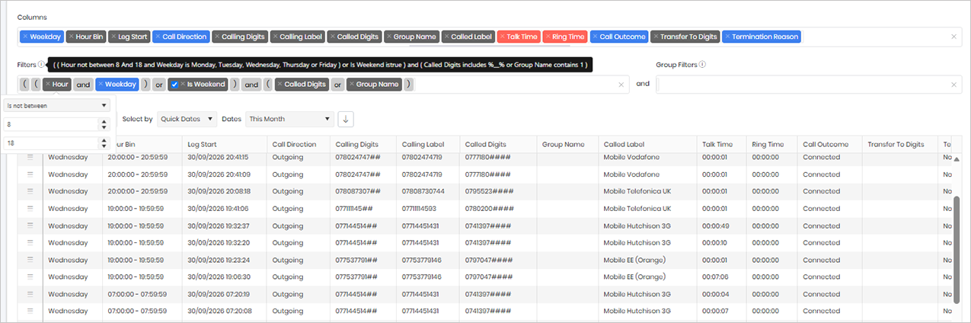Remove the Called Label column chip

tap(446, 37)
